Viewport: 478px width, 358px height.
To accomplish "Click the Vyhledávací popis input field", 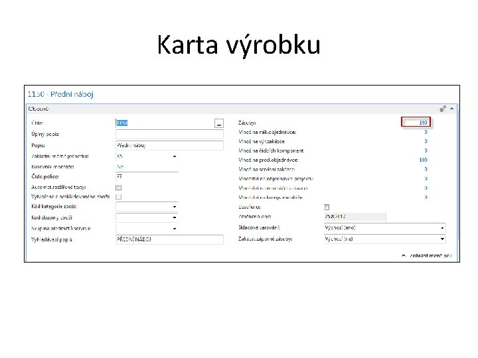I will [169, 239].
